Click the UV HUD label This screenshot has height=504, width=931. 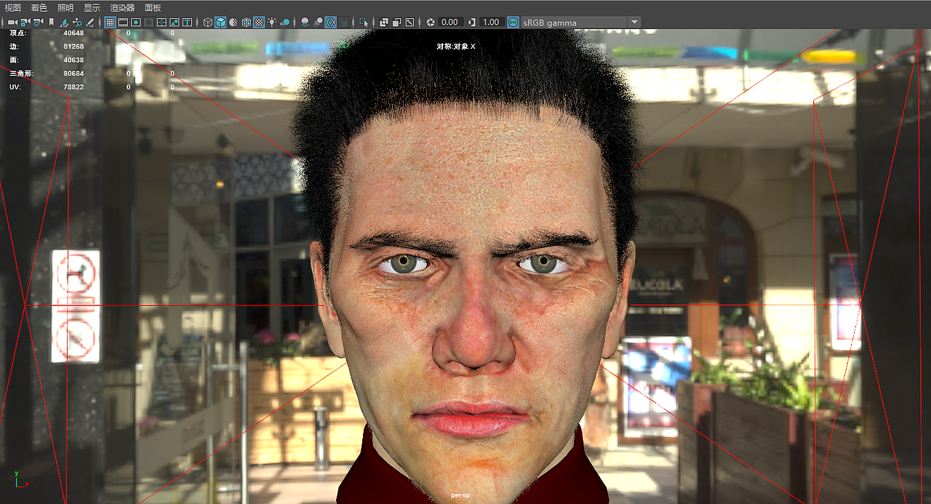pyautogui.click(x=15, y=87)
